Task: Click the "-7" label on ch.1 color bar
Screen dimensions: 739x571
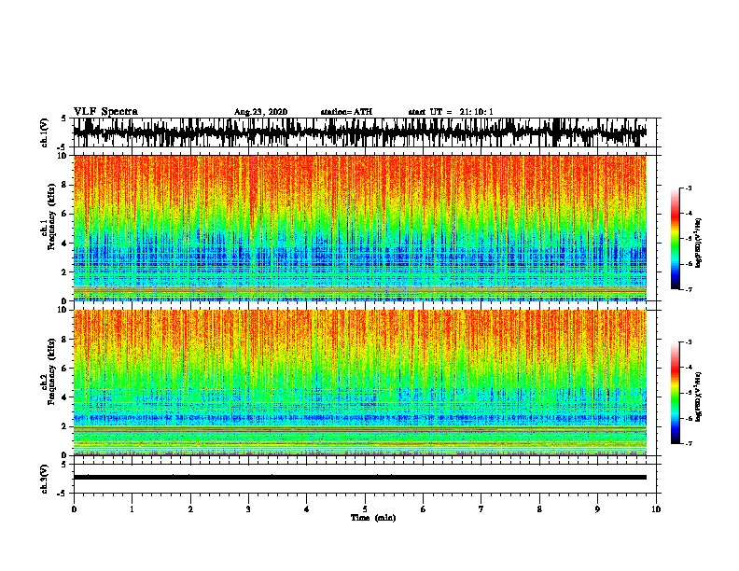Action: [x=689, y=289]
